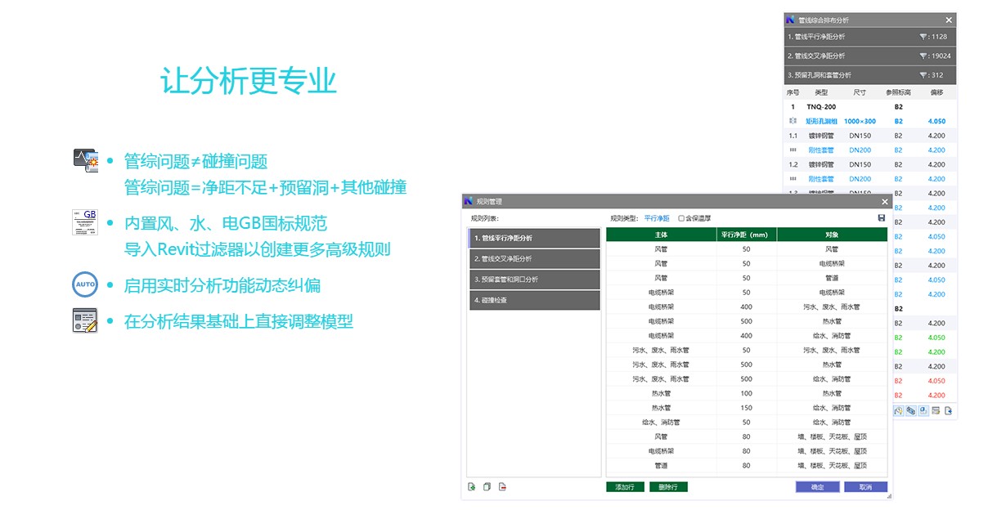Click the third icon in analysis bottom toolbar
Viewport: 997px width, 519px height.
[x=923, y=411]
